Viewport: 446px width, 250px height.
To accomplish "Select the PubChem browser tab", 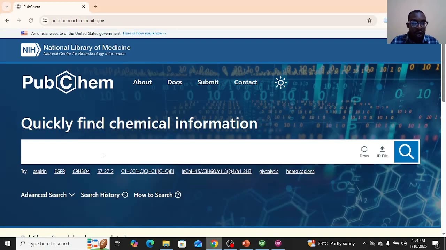I will pyautogui.click(x=51, y=7).
